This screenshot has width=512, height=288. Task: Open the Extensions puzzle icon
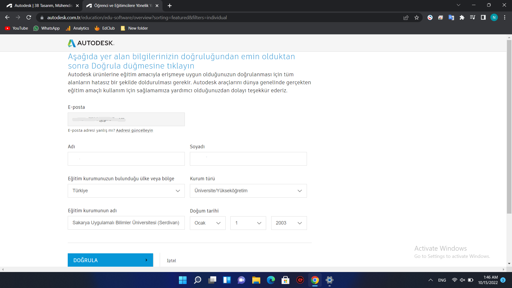[x=462, y=18]
